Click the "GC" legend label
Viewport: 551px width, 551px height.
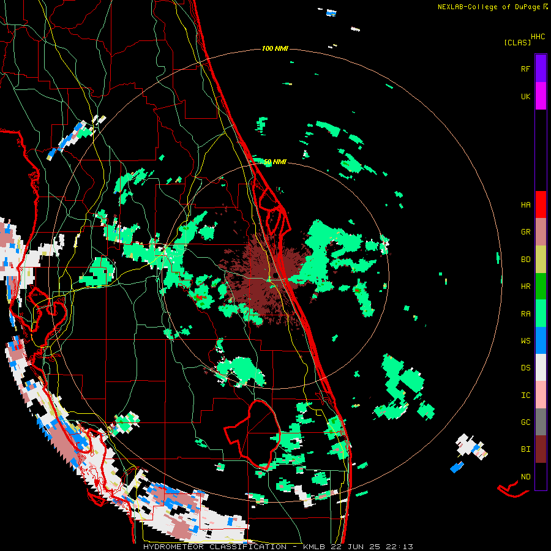(x=525, y=422)
